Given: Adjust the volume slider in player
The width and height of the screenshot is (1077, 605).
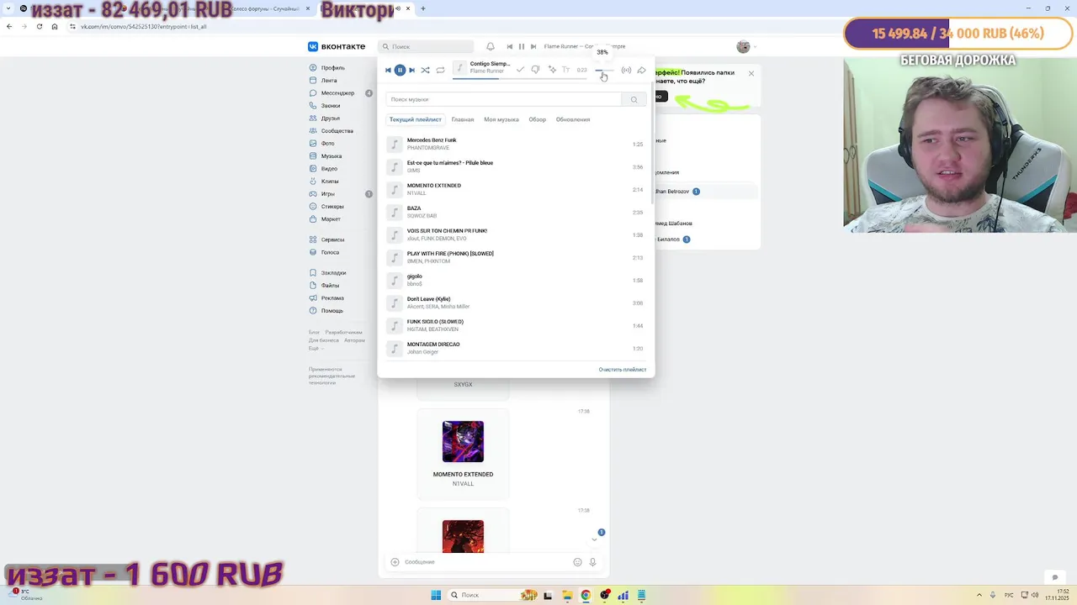Looking at the screenshot, I should tap(604, 71).
